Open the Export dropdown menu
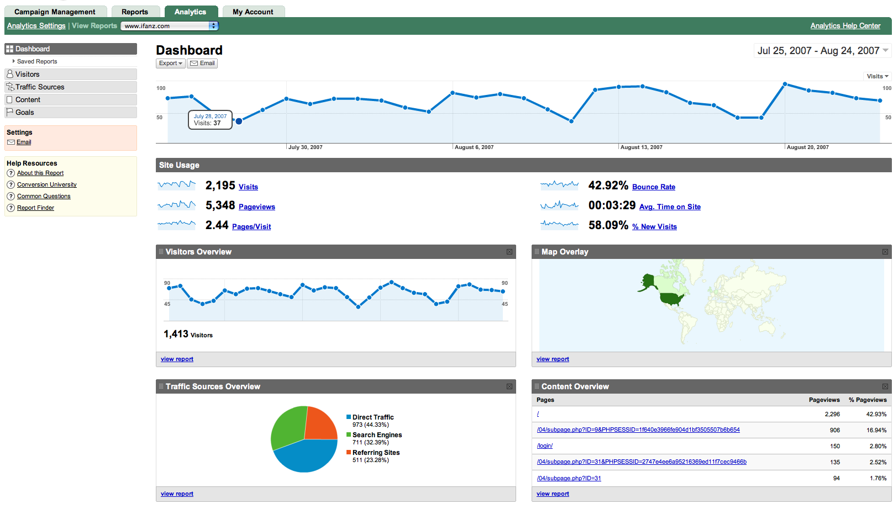This screenshot has width=893, height=509. (170, 63)
